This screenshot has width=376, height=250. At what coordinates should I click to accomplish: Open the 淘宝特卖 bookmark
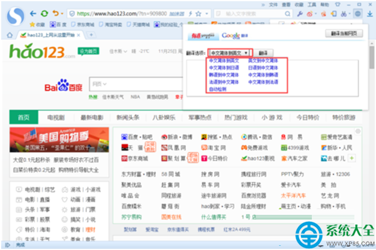click(110, 25)
